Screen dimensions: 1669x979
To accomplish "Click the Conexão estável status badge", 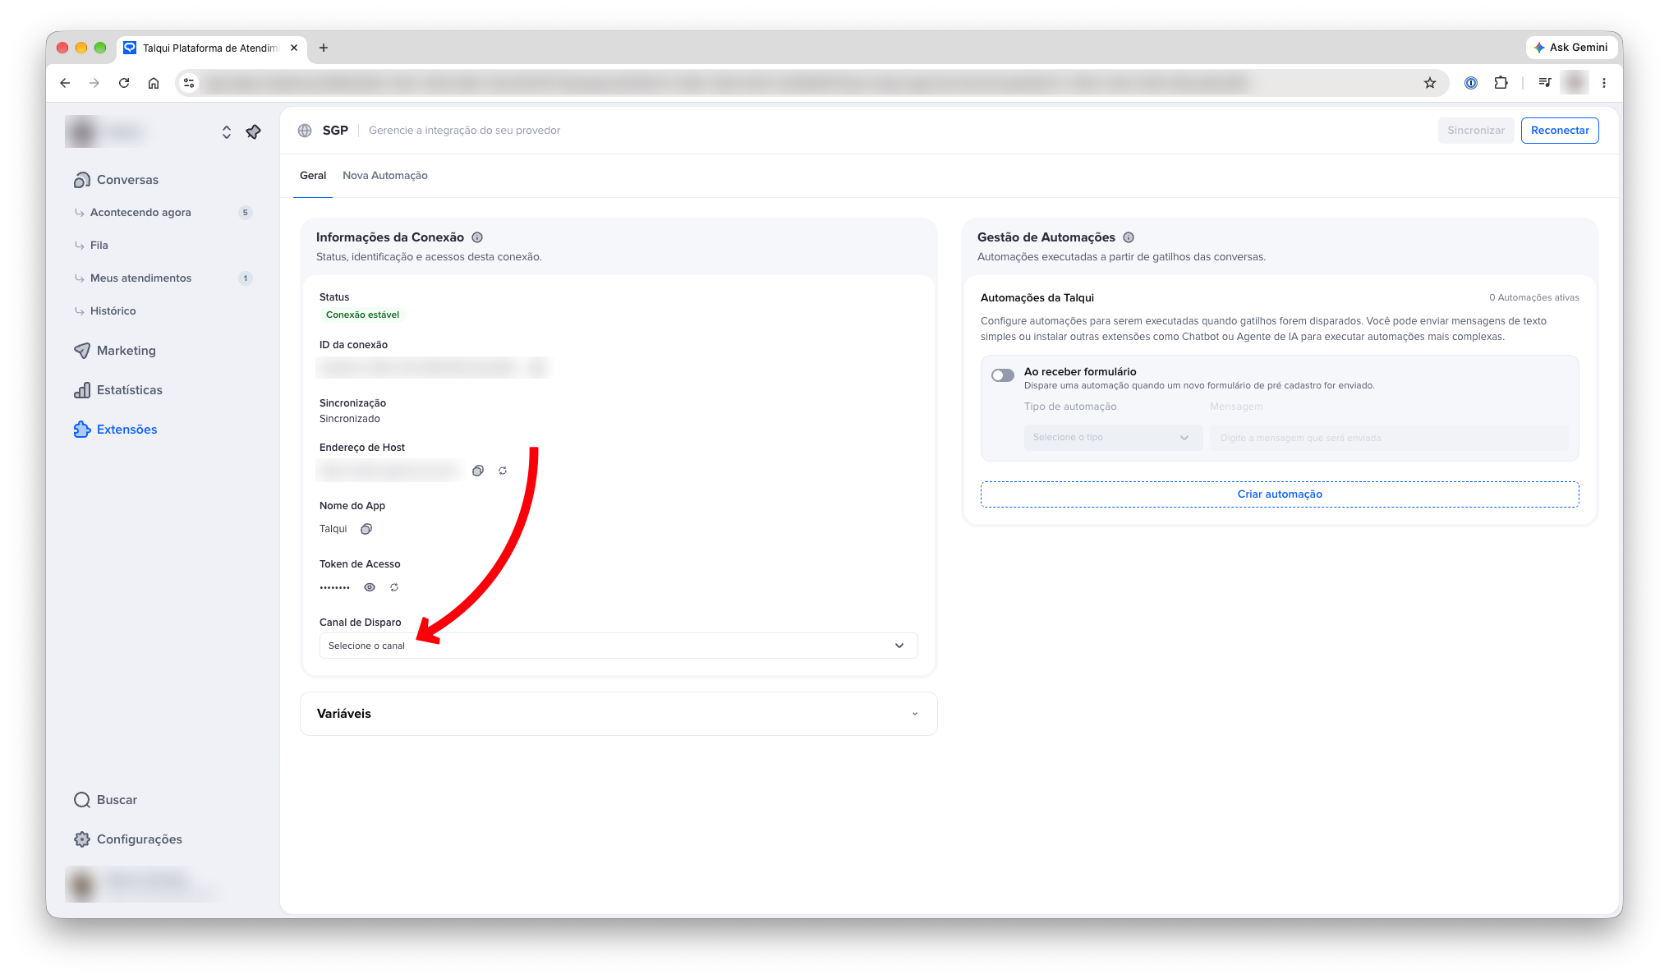I will pyautogui.click(x=362, y=315).
